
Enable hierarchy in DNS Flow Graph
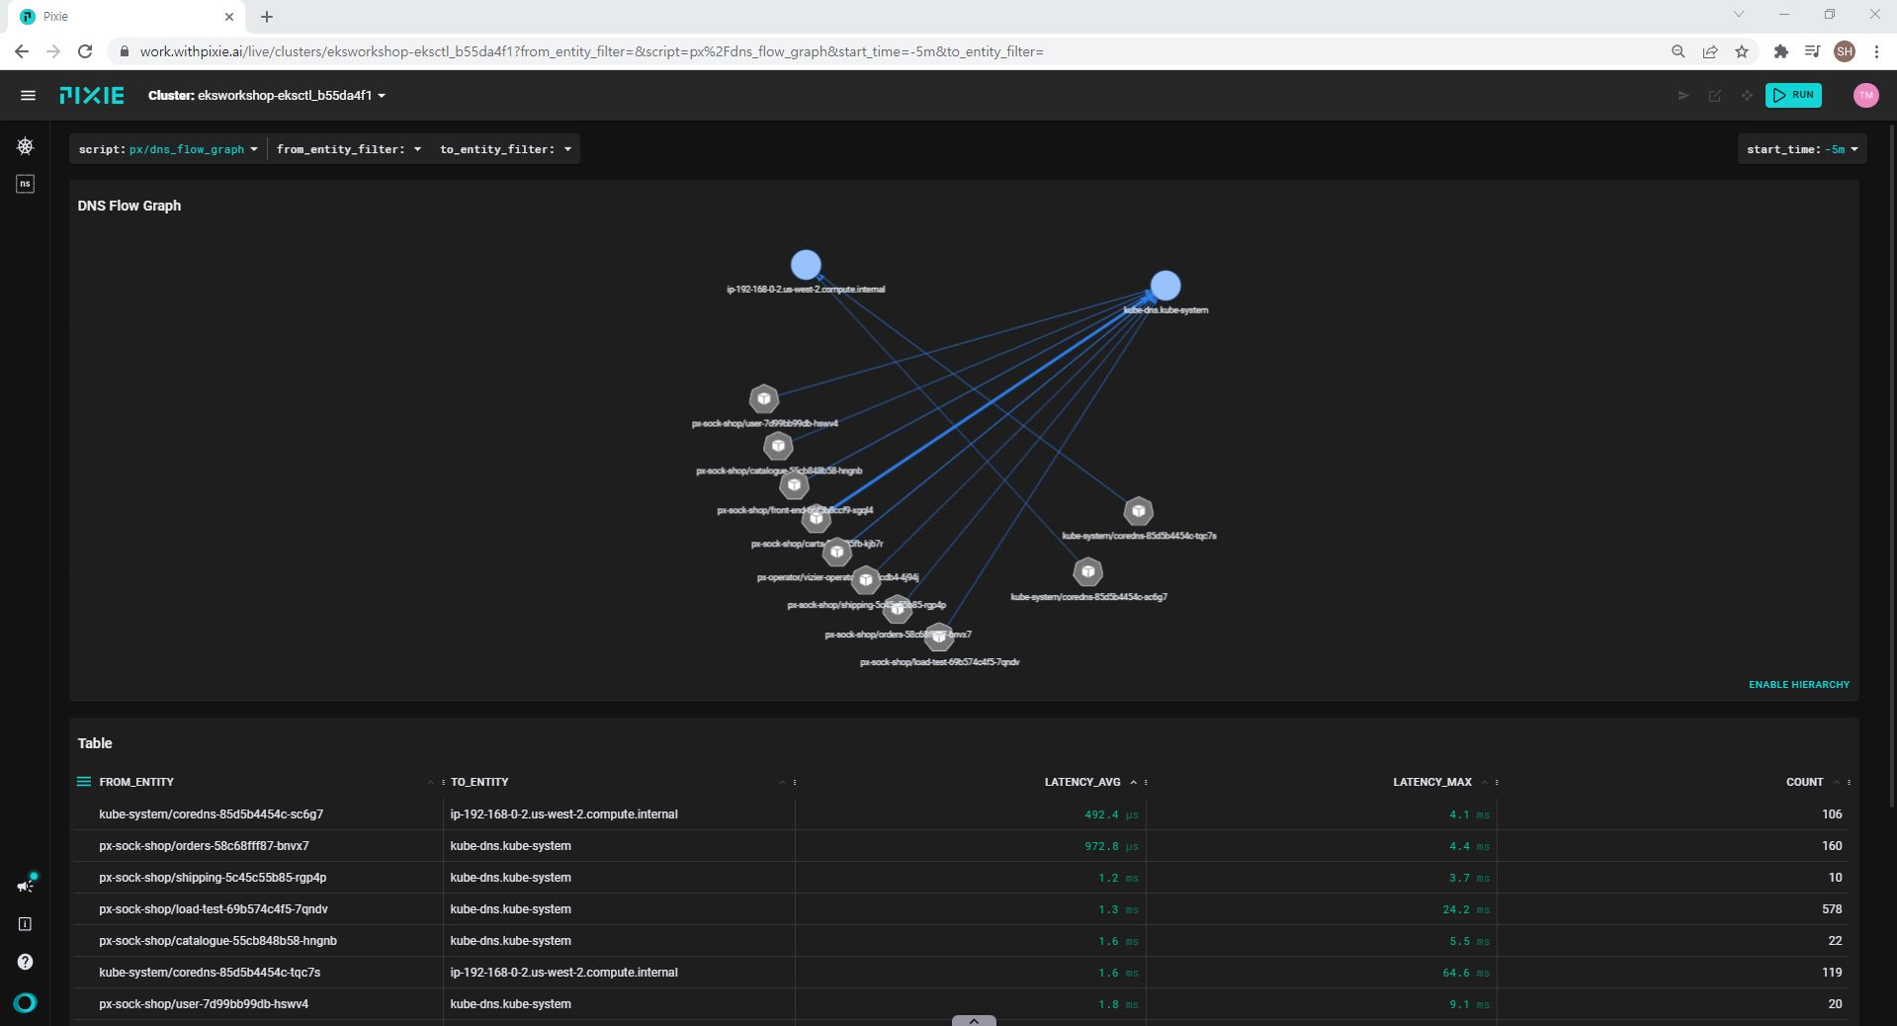tap(1798, 684)
